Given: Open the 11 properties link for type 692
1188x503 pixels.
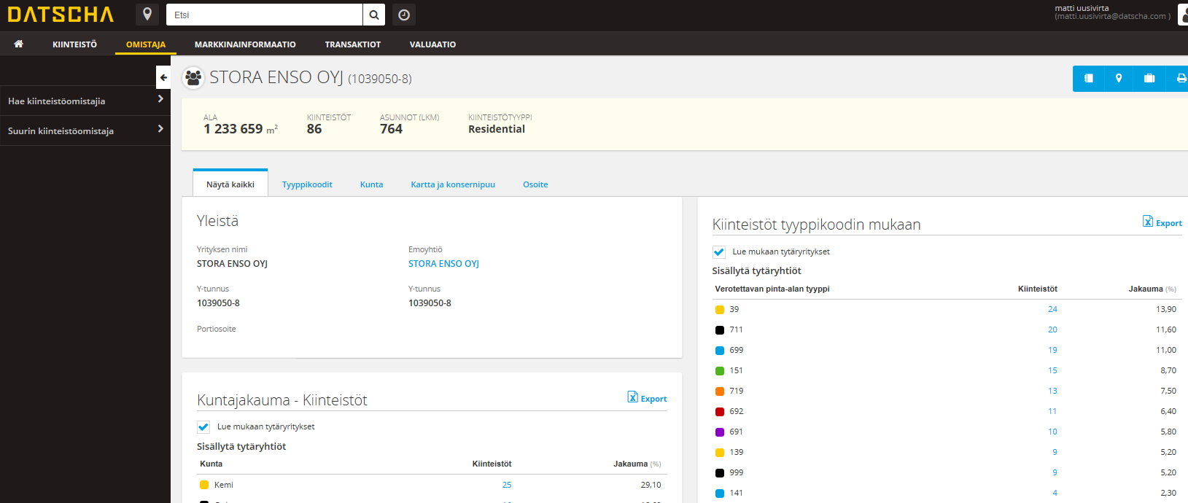Looking at the screenshot, I should tap(1052, 411).
